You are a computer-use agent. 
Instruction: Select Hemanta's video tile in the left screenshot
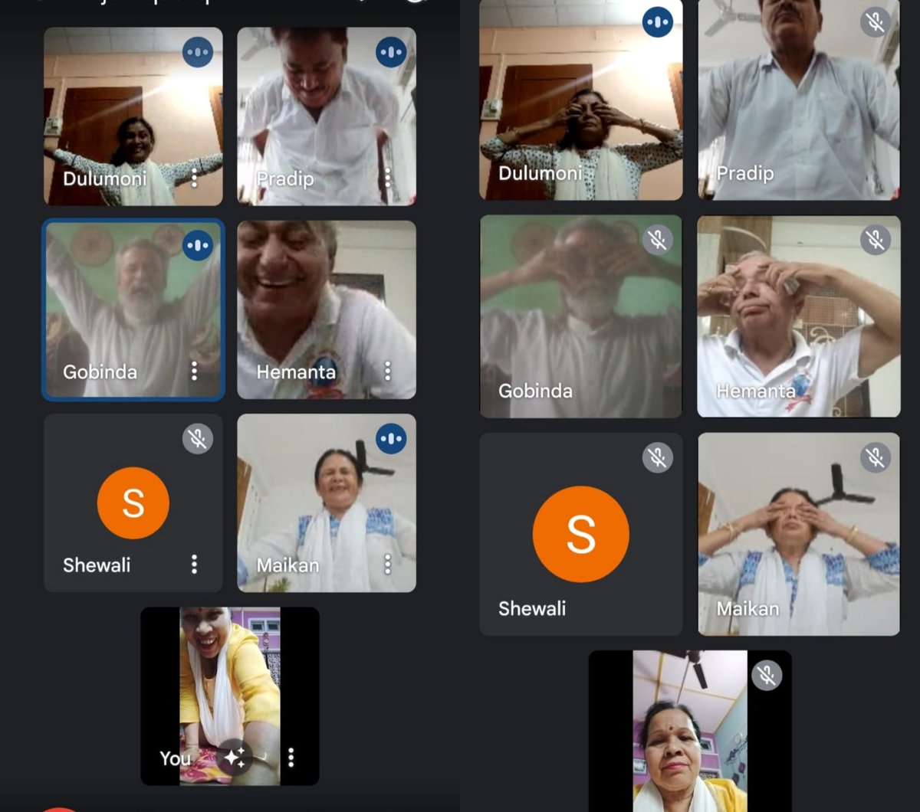click(327, 309)
